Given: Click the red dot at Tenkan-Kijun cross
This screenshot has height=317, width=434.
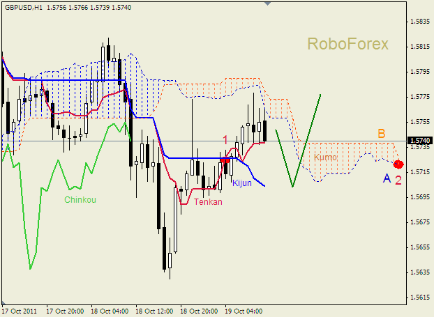Looking at the screenshot, I should coord(225,160).
